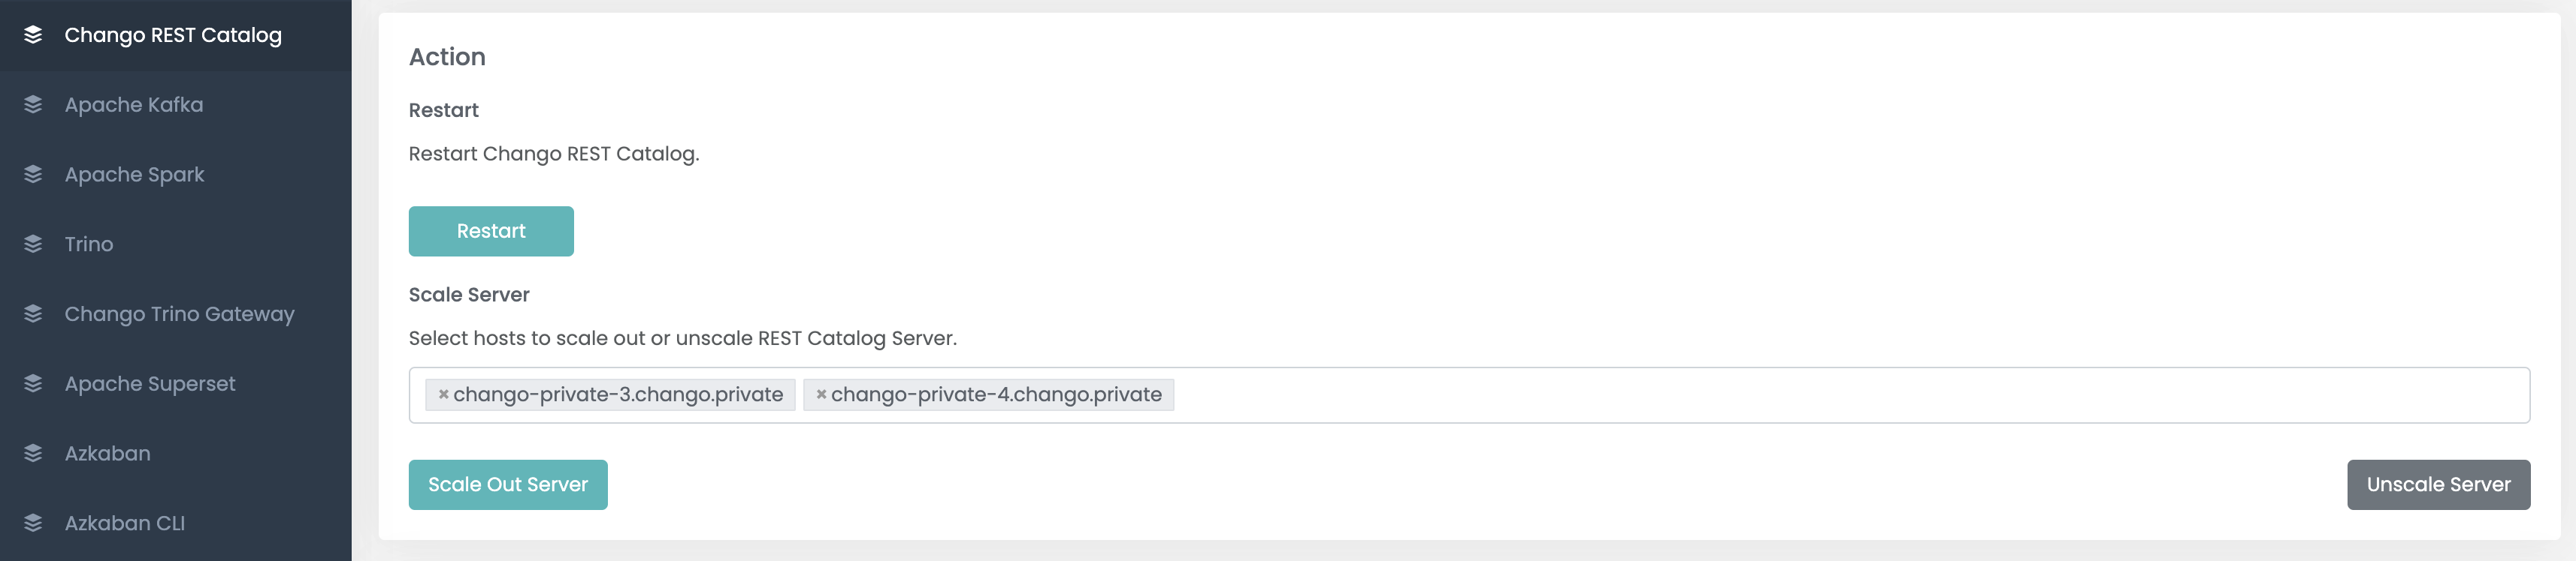2576x561 pixels.
Task: Remove chango-private-3.chango.private host tag
Action: [443, 395]
